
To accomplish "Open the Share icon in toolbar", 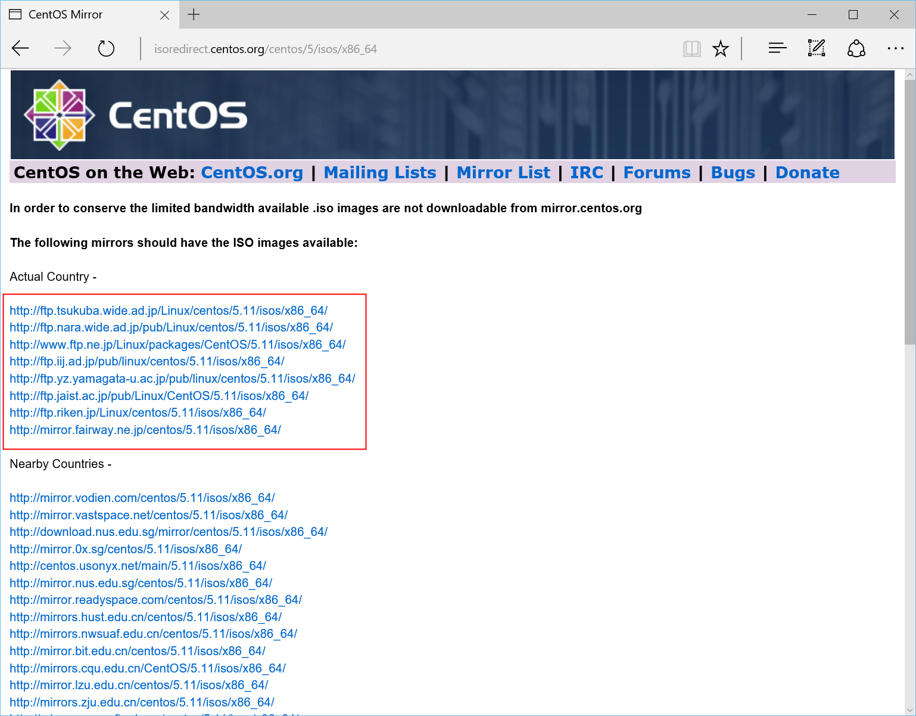I will [x=856, y=48].
